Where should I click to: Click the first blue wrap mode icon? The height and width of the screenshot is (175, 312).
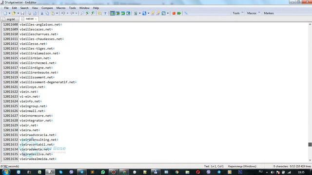click(113, 13)
